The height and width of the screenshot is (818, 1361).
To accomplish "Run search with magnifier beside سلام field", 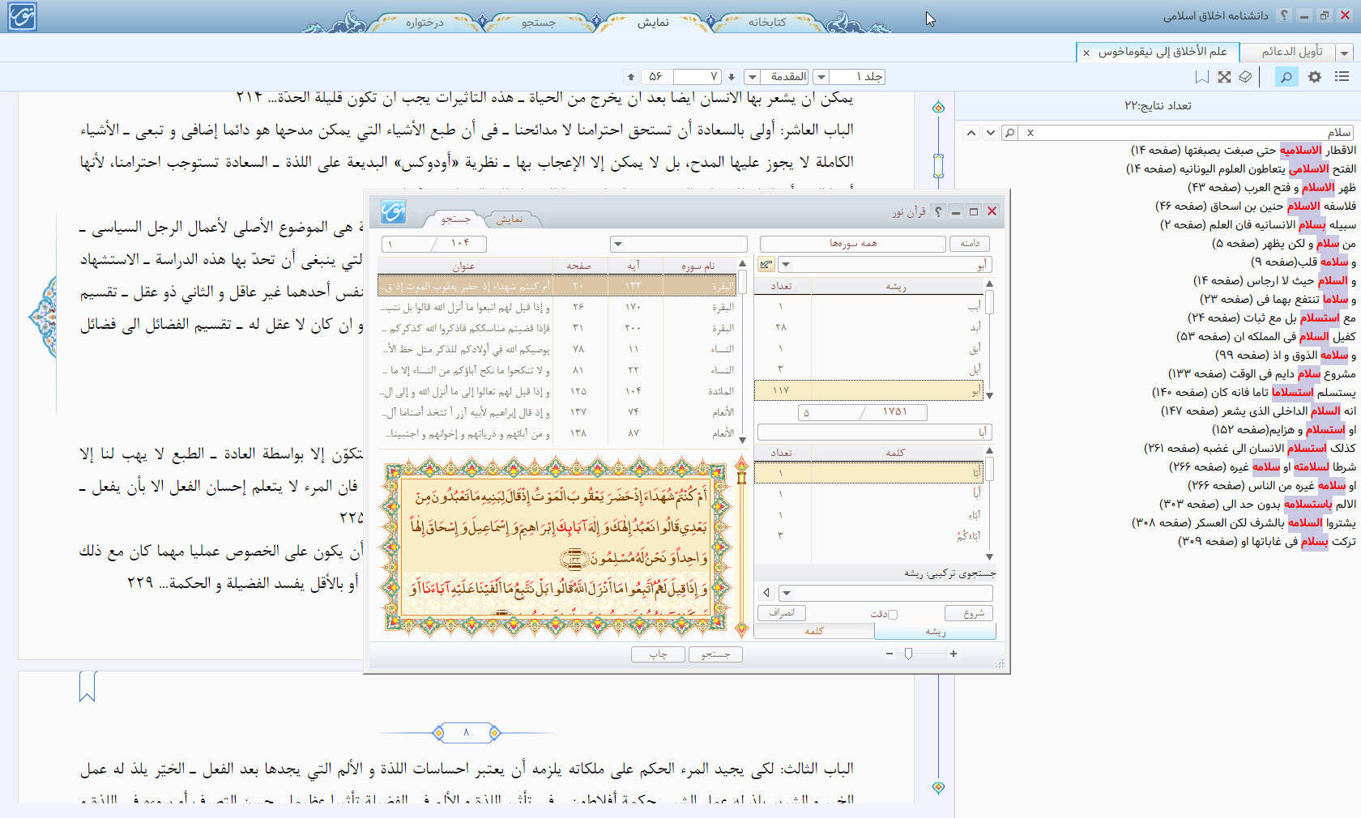I will [1009, 133].
